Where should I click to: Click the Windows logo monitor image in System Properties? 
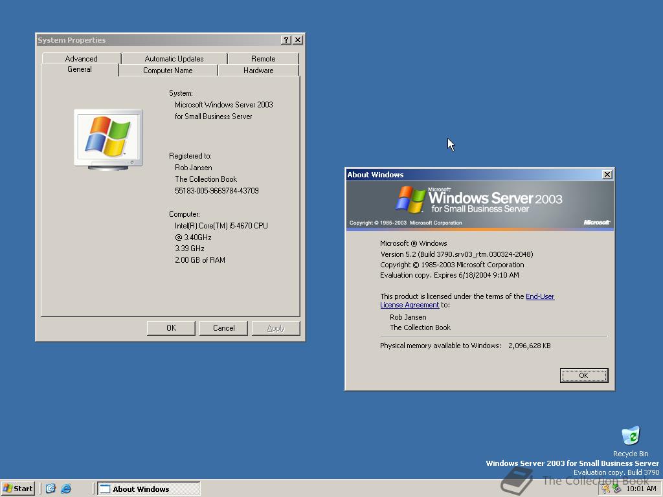coord(109,140)
